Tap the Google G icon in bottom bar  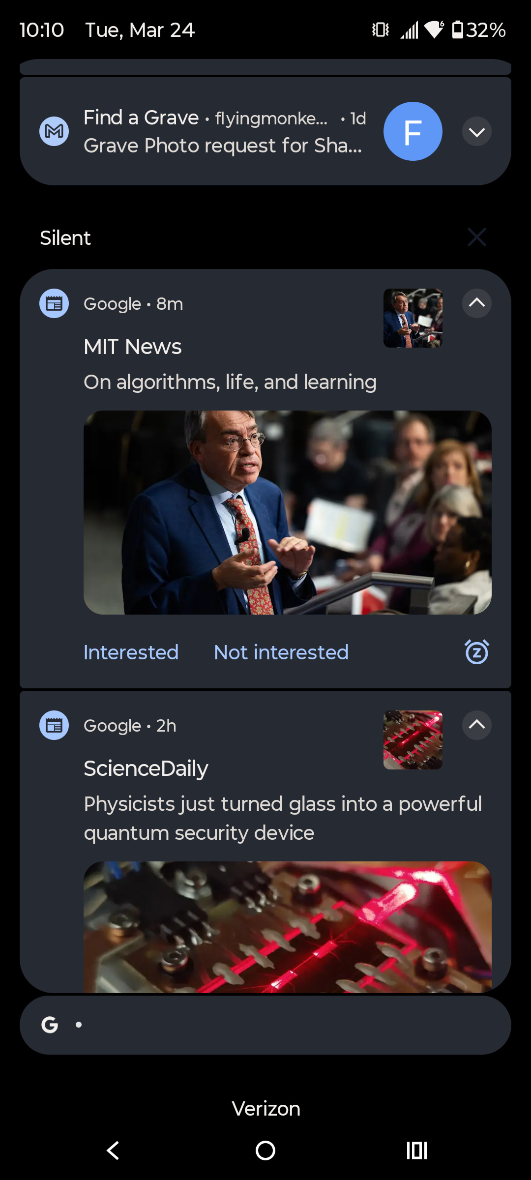(x=50, y=1025)
